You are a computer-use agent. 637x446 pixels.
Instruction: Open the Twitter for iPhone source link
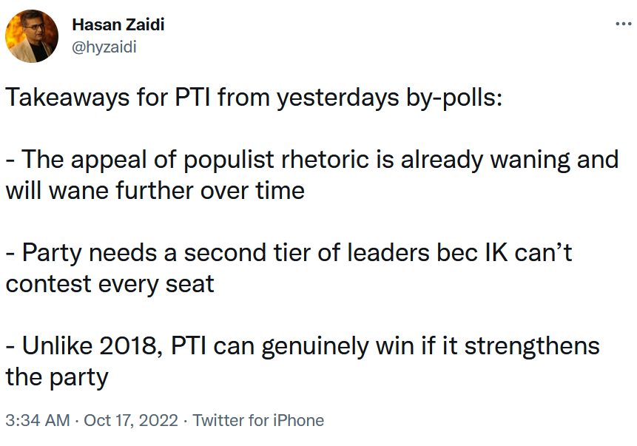click(258, 420)
